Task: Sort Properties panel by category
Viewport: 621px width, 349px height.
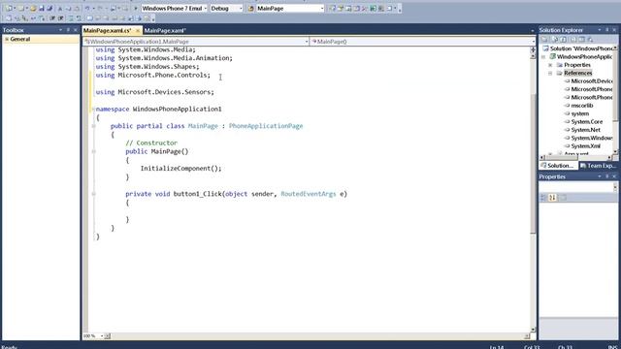Action: (543, 197)
